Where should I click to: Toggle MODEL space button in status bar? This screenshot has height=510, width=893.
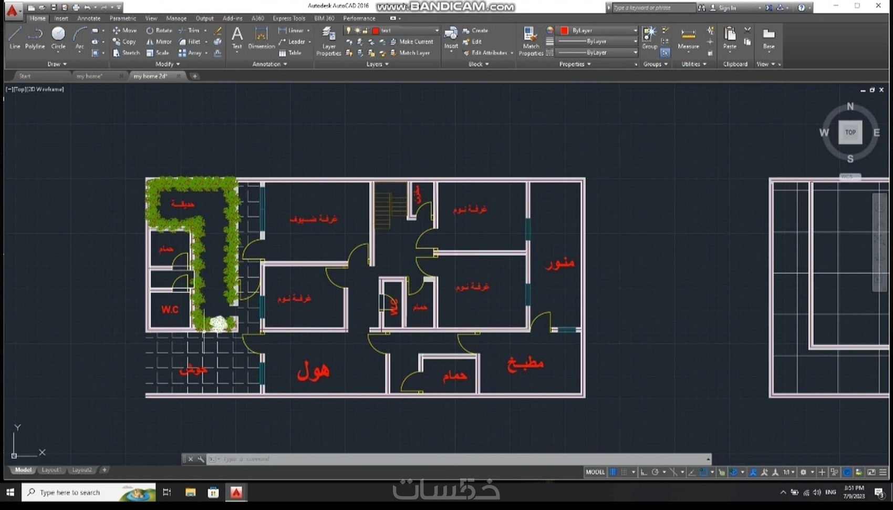tap(595, 472)
